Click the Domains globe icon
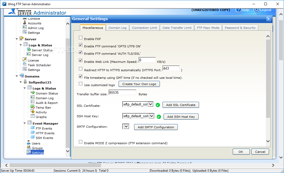284x173 pixels. tap(22, 75)
